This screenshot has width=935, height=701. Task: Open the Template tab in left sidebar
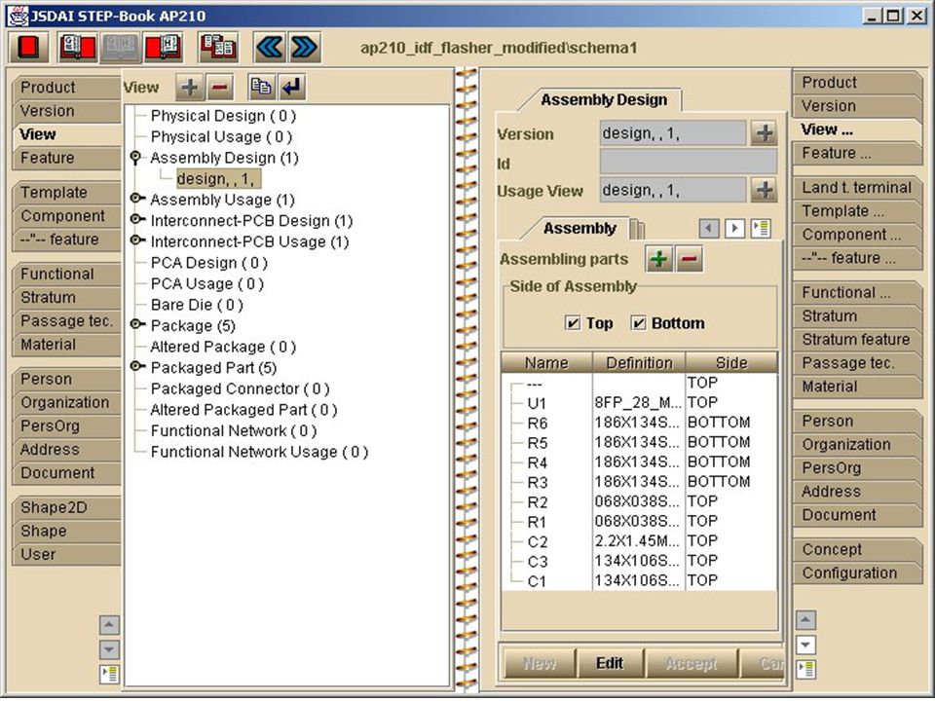[66, 193]
